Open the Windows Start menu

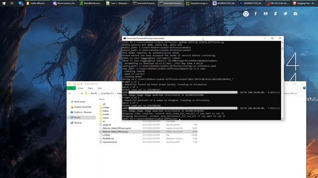(4, 3)
